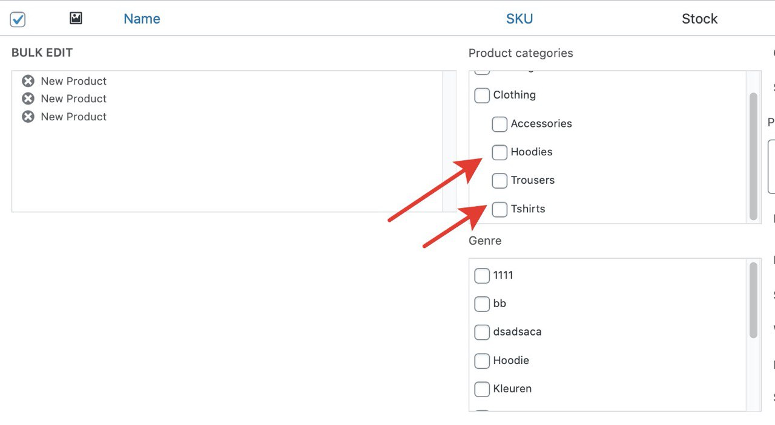Click the Product categories list scrollbar
775x425 pixels.
point(753,156)
